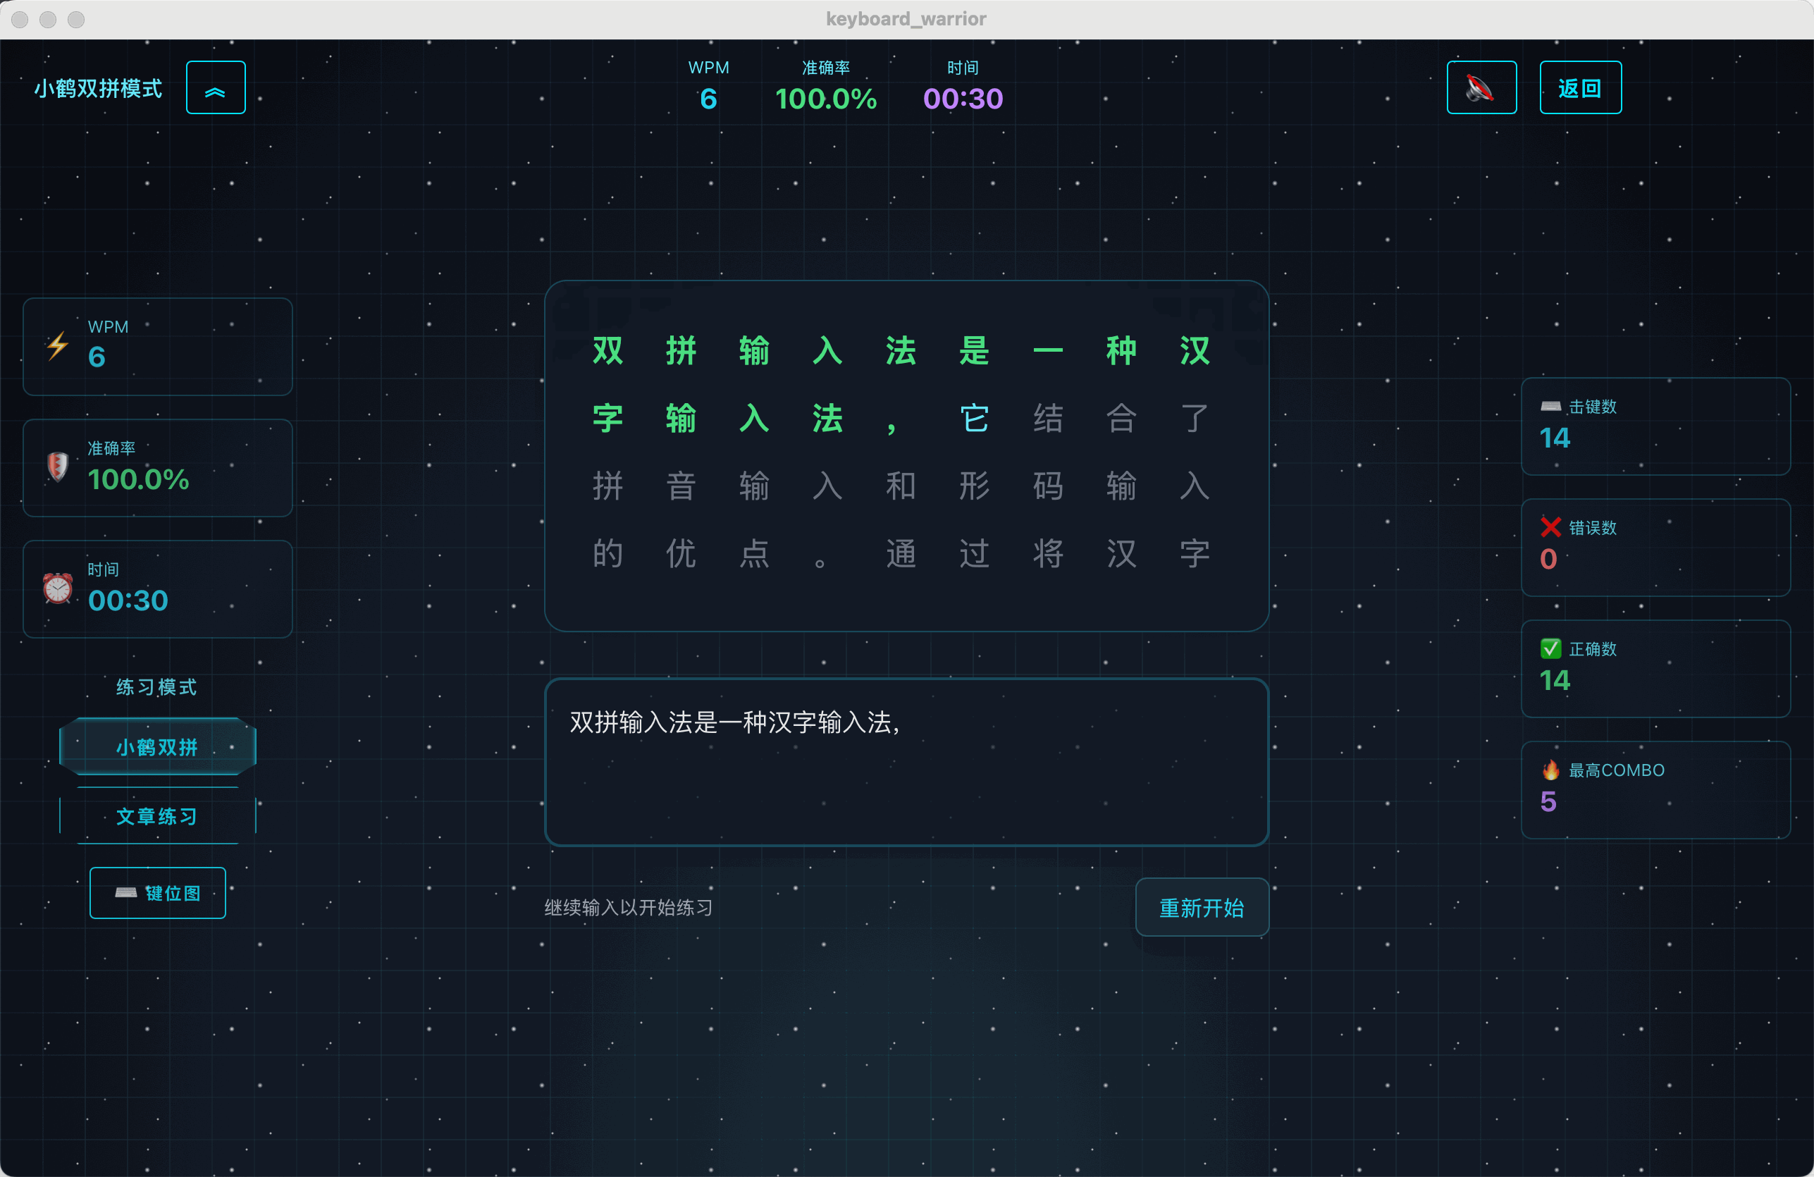This screenshot has height=1177, width=1814.
Task: Click the keyboard icon on the 击键数 panel
Action: click(x=1550, y=405)
